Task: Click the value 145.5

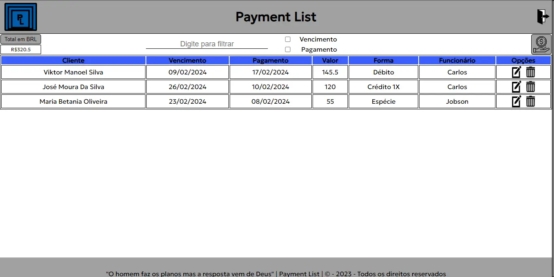Action: coord(330,72)
